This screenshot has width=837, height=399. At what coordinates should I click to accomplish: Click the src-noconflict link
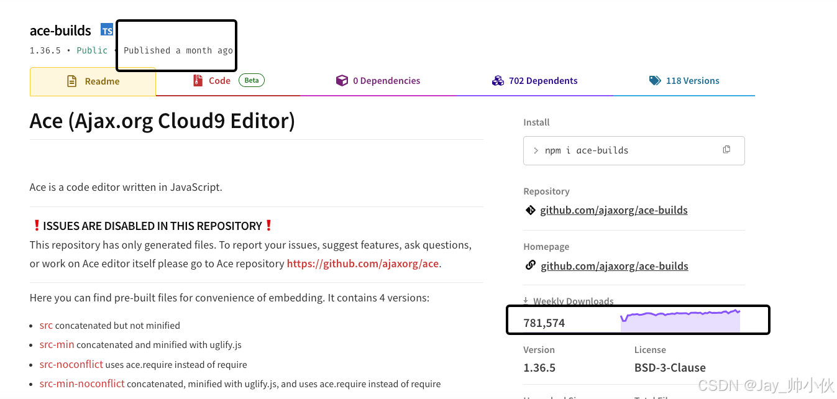[x=71, y=364]
